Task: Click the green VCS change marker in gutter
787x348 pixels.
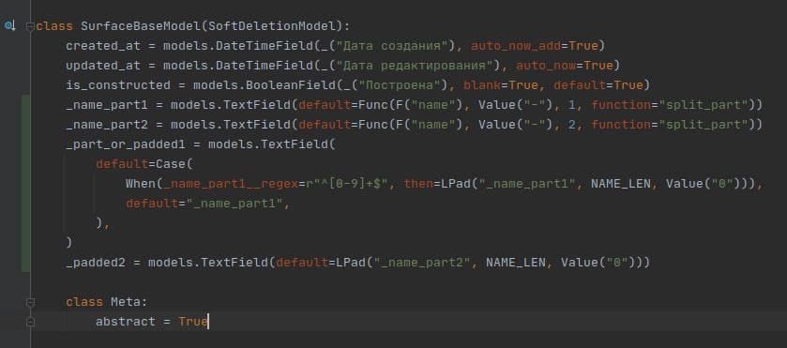Action: pyautogui.click(x=25, y=183)
